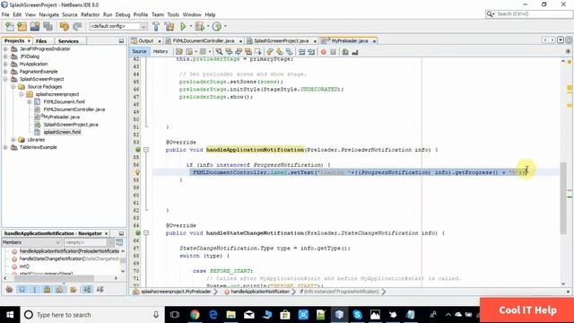The width and height of the screenshot is (574, 323).
Task: Switch to the SplashScreenProject.java tab
Action: (281, 41)
